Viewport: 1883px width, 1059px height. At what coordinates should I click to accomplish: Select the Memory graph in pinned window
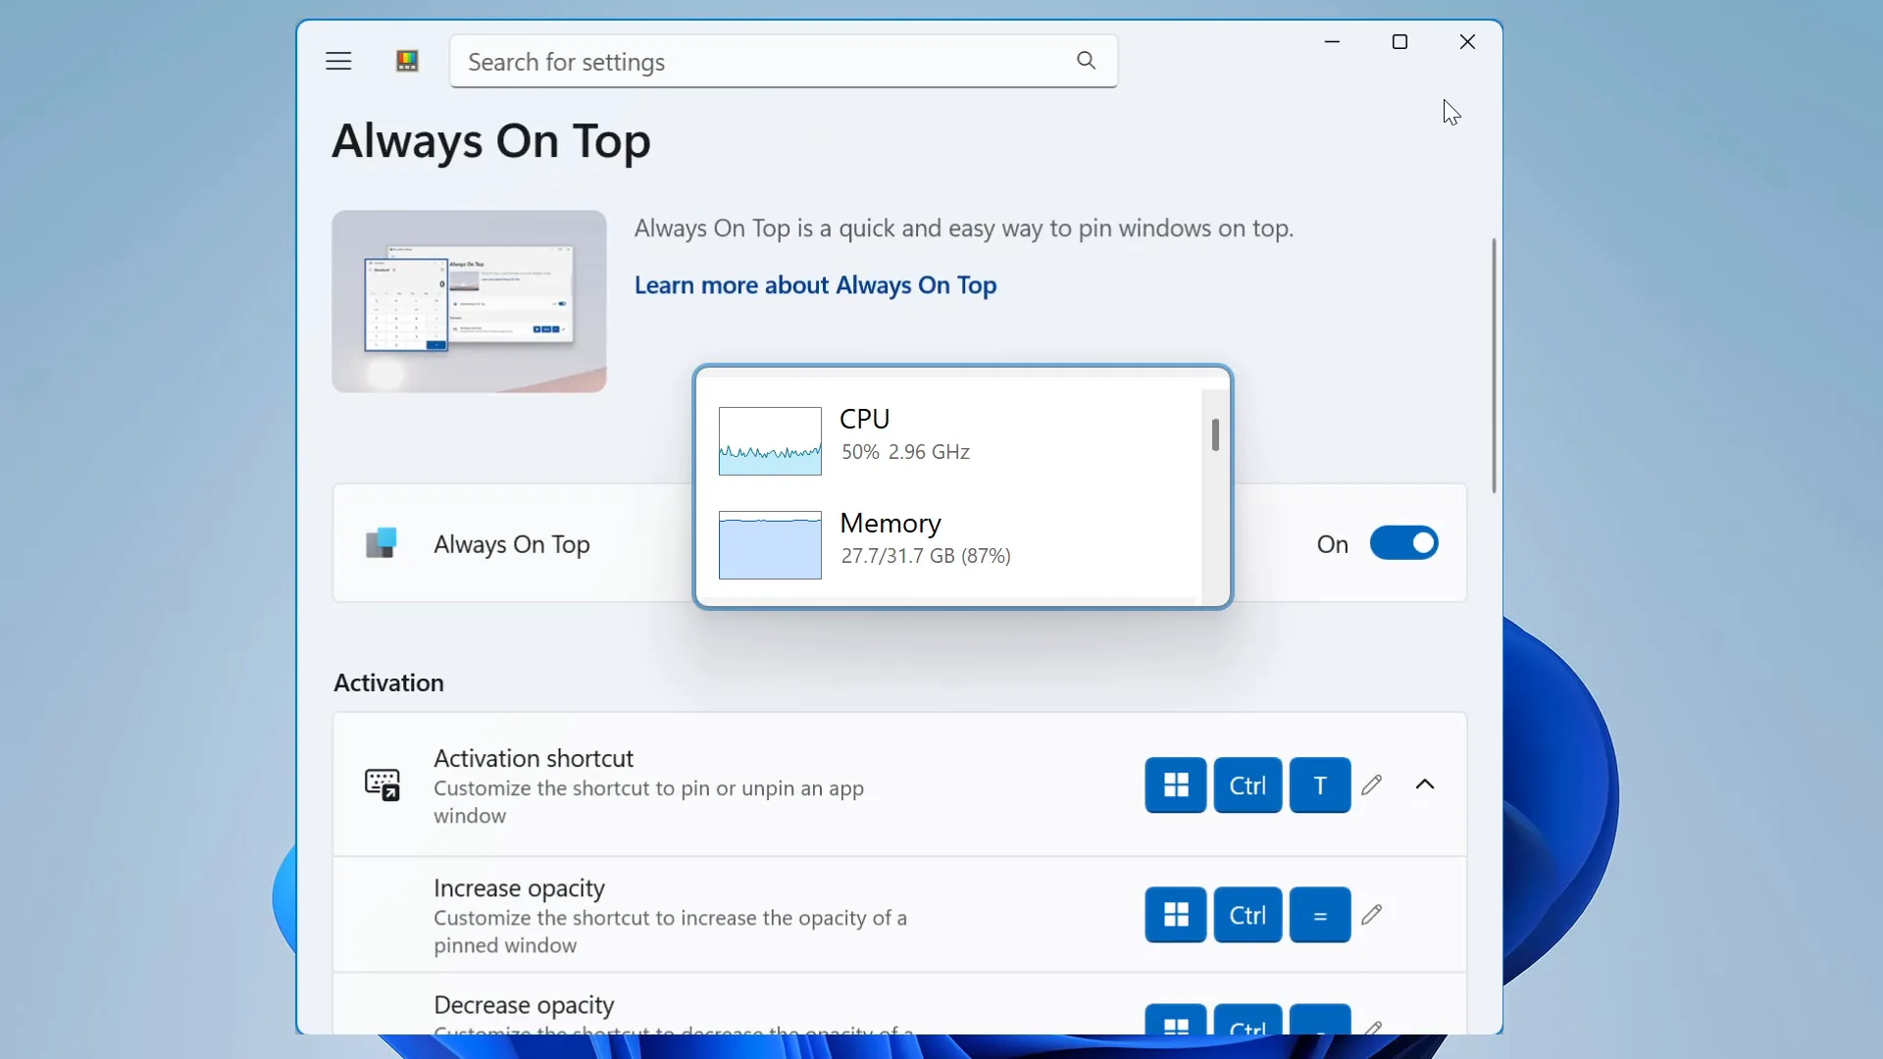(770, 545)
